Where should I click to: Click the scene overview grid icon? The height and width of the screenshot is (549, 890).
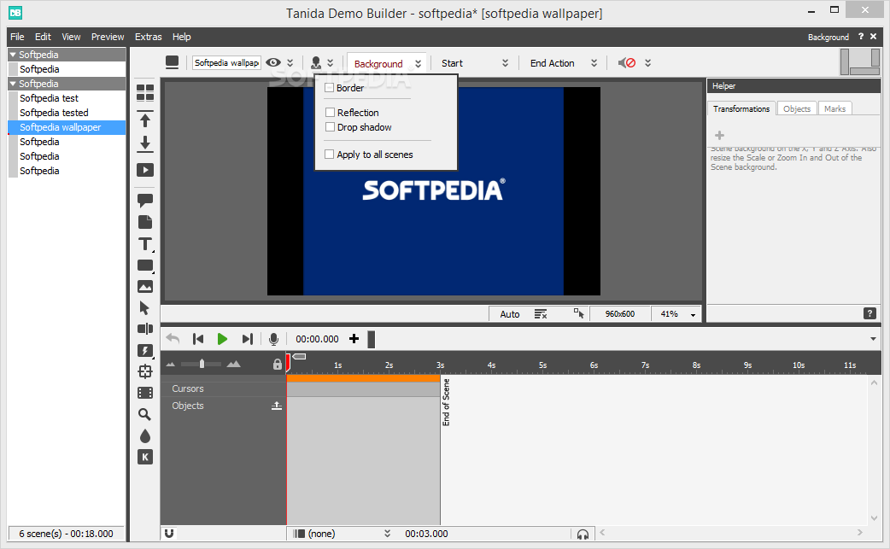click(x=145, y=92)
